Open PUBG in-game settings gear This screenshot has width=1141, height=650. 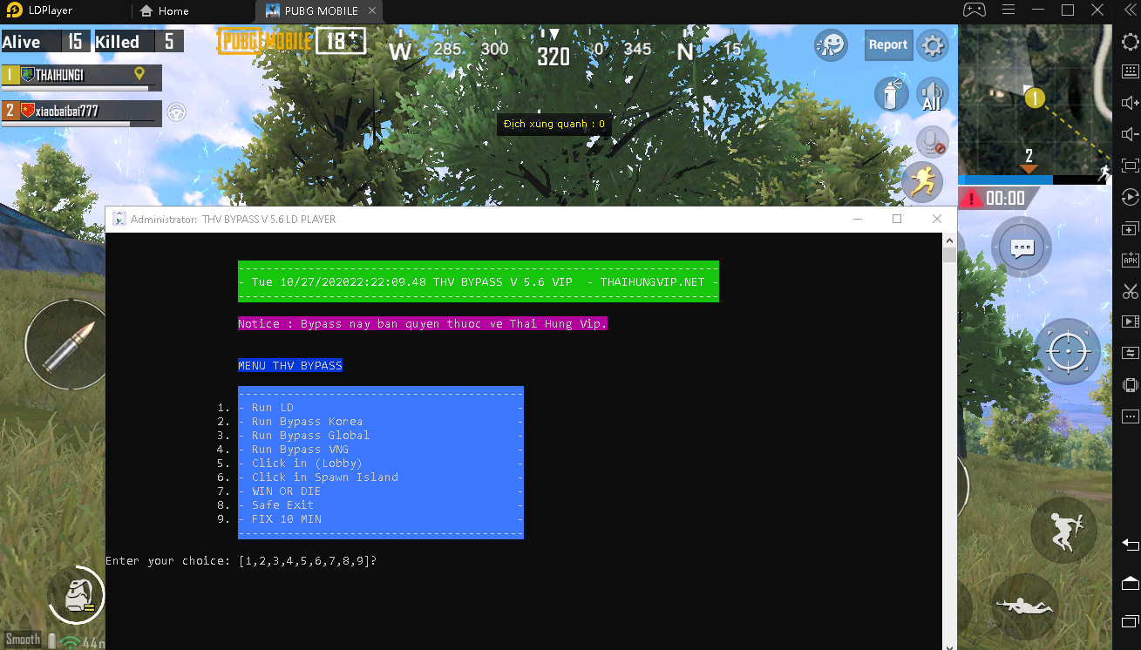pyautogui.click(x=933, y=45)
